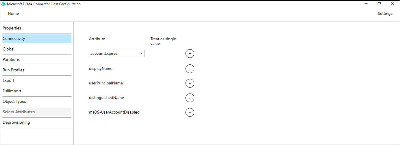400x145 pixels.
Task: Click the ECMA Connector Host app icon
Action: (x=3, y=4)
